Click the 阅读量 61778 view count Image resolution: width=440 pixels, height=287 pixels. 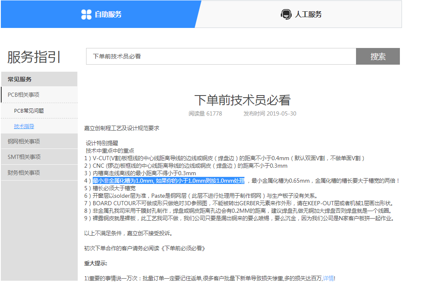205,113
